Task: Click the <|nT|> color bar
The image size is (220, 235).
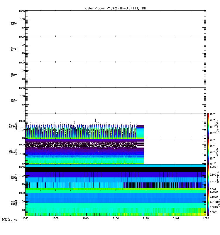Action: [208, 203]
